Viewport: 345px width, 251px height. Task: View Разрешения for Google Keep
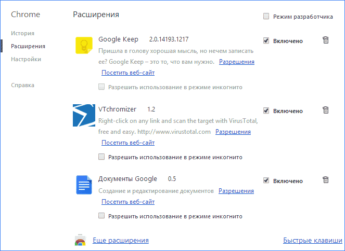click(x=236, y=62)
